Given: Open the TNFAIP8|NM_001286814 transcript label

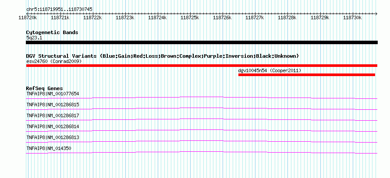Looking at the screenshot, I should 53,126.
